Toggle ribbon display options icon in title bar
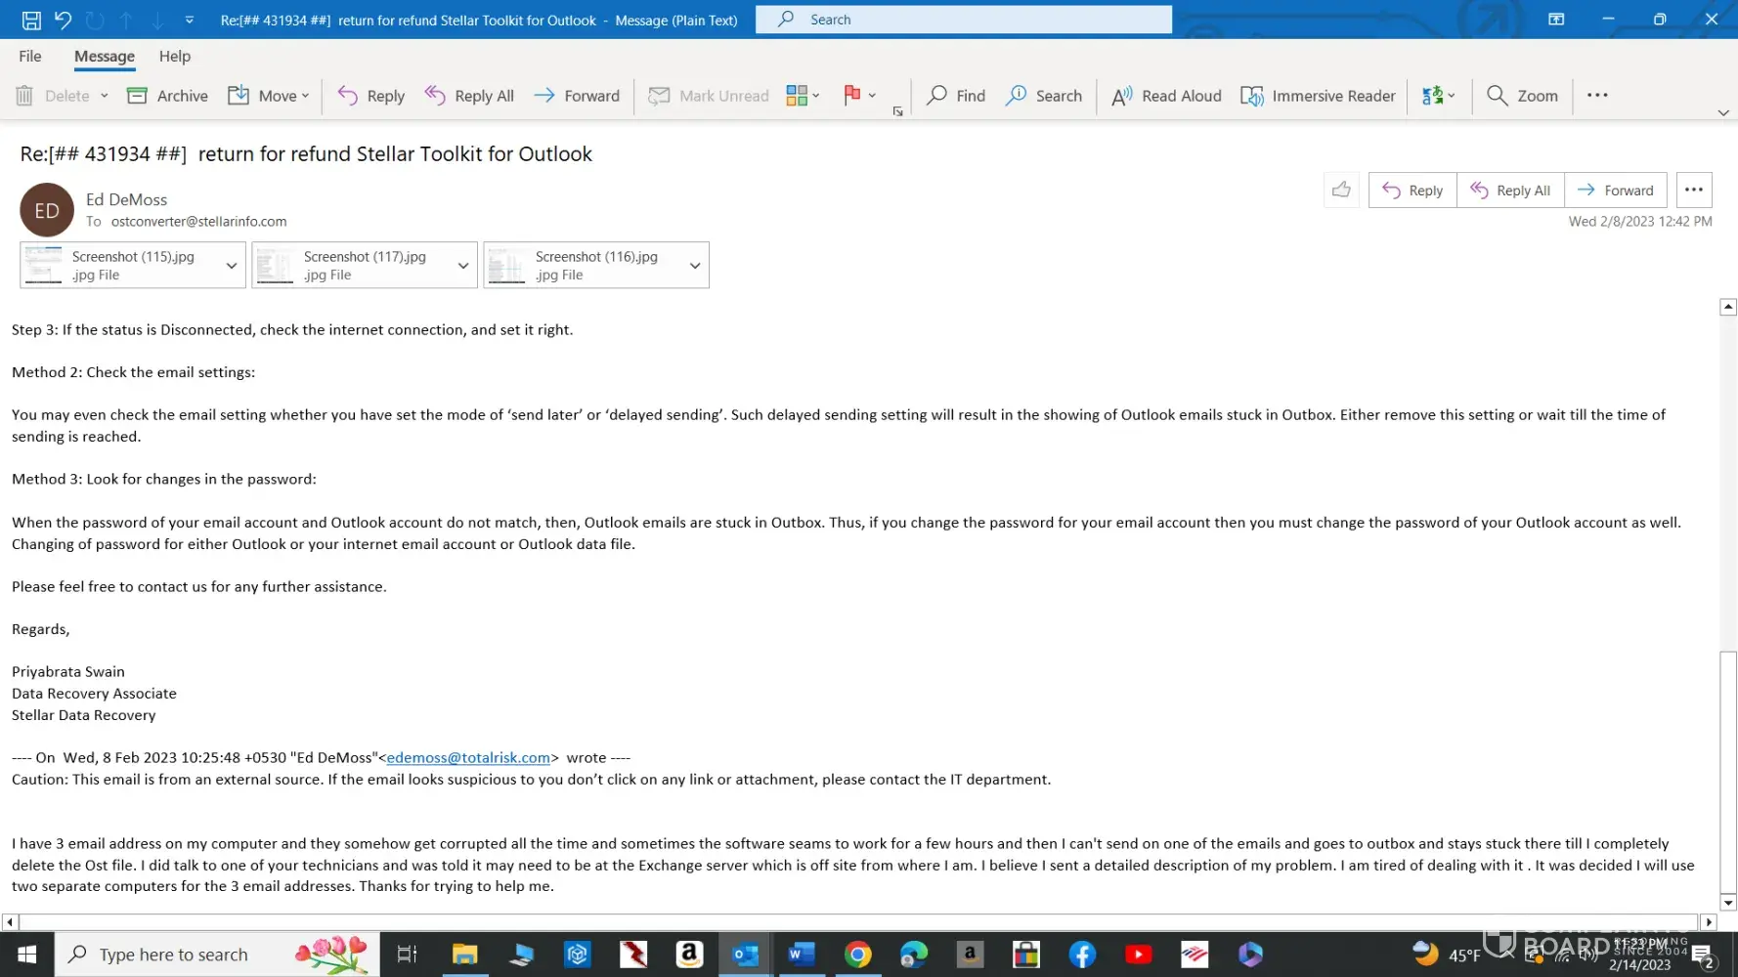Viewport: 1738px width, 977px height. tap(1556, 20)
